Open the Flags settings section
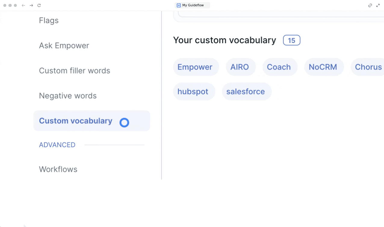Screen dimensions: 384x227 tap(49, 20)
